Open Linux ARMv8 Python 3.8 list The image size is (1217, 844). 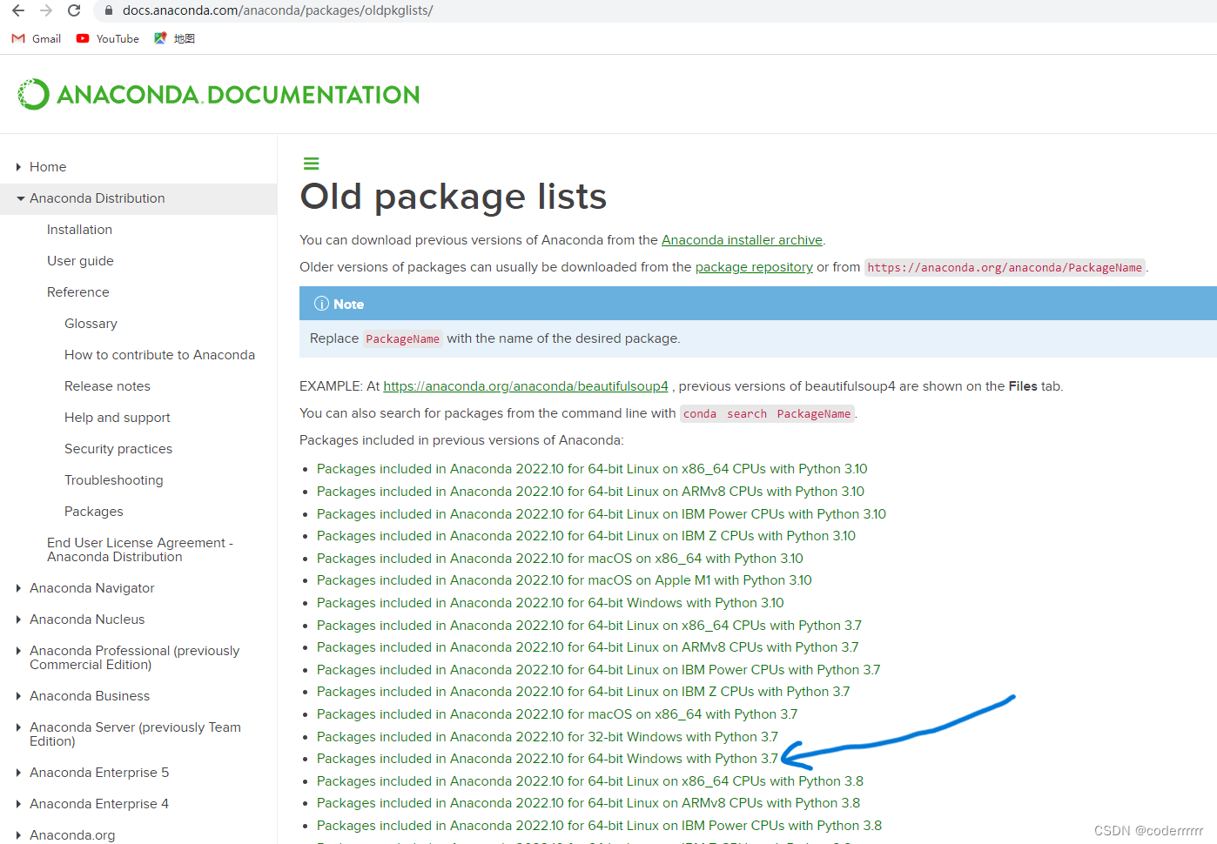tap(588, 803)
